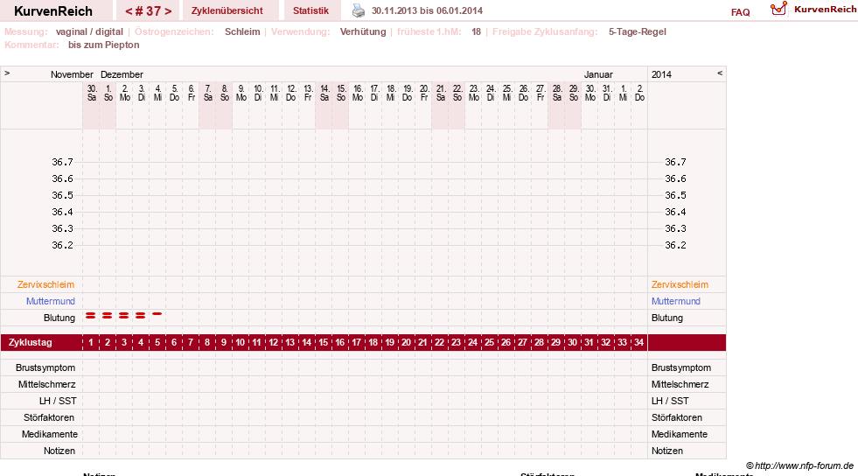
Task: Click the left Muttermund label
Action: point(51,301)
